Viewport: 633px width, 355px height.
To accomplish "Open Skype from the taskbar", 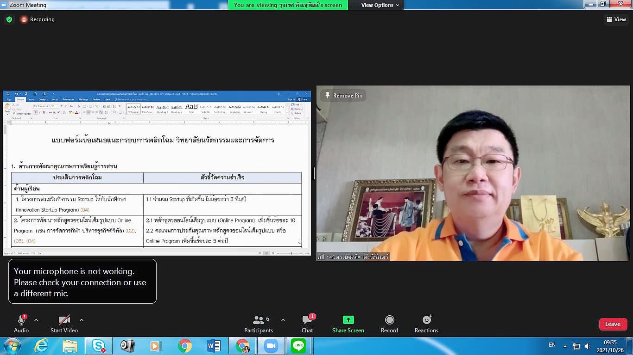I will pos(98,346).
